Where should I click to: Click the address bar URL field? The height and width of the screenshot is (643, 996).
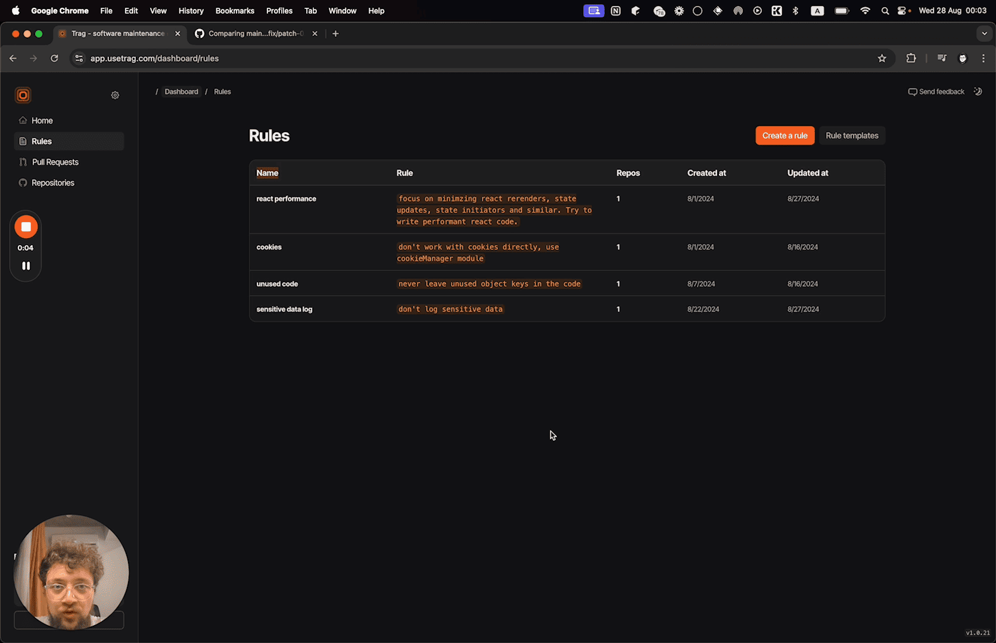click(x=417, y=58)
